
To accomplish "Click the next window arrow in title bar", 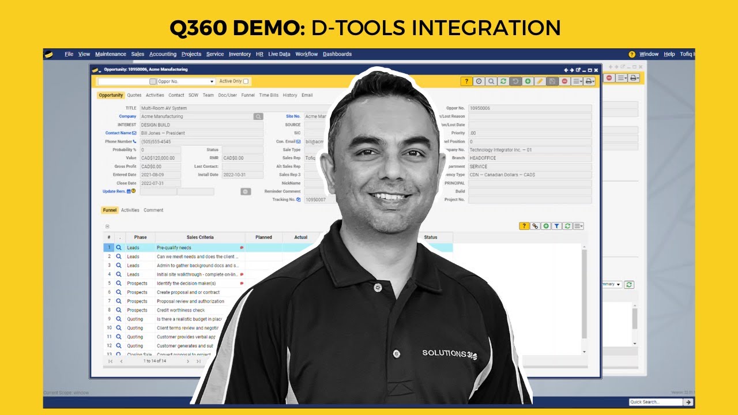I will coord(573,70).
